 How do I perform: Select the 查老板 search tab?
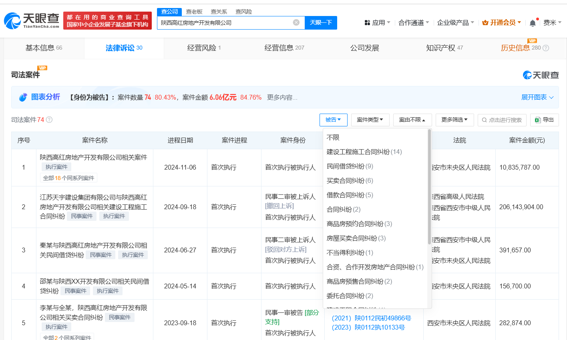tap(194, 12)
